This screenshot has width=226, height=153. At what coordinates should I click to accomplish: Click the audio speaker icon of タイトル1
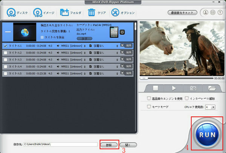(x=58, y=46)
